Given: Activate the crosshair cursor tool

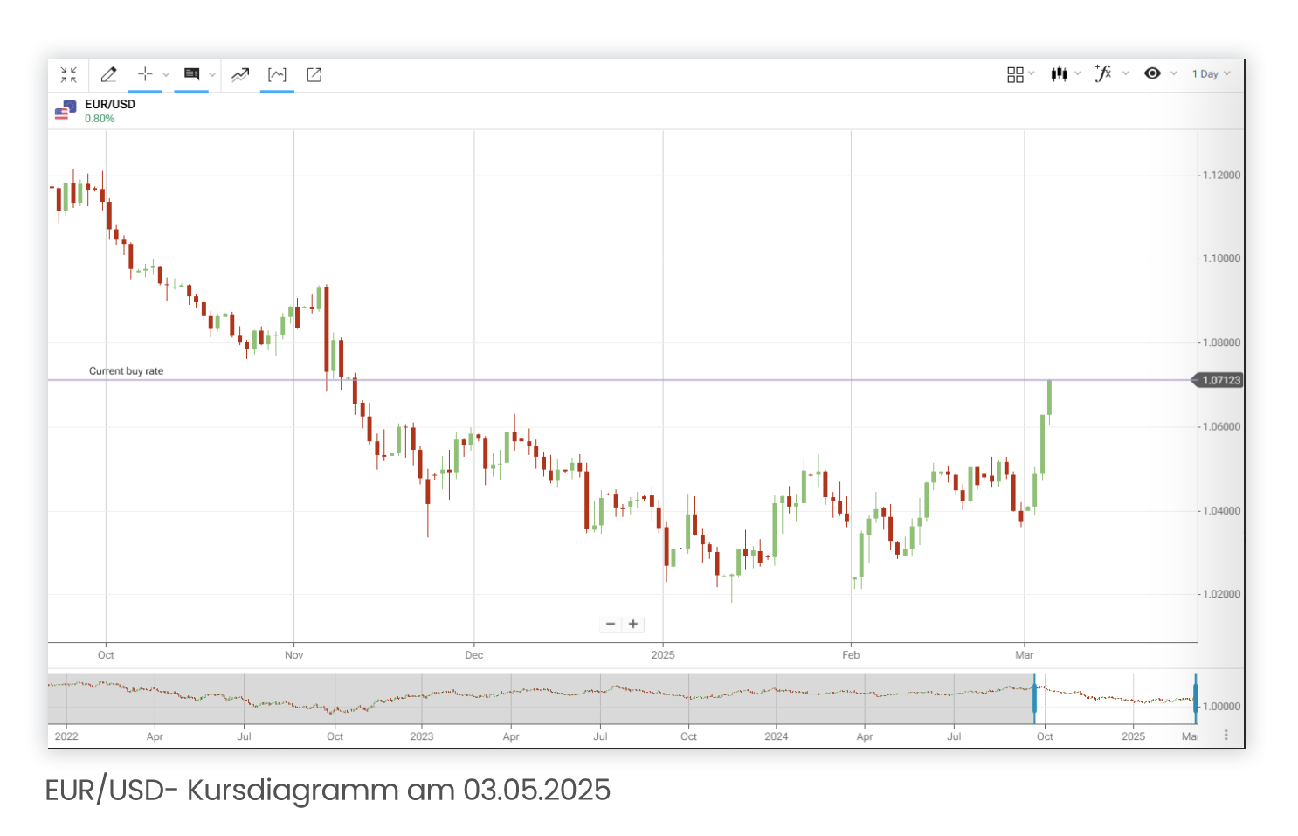Looking at the screenshot, I should point(145,74).
